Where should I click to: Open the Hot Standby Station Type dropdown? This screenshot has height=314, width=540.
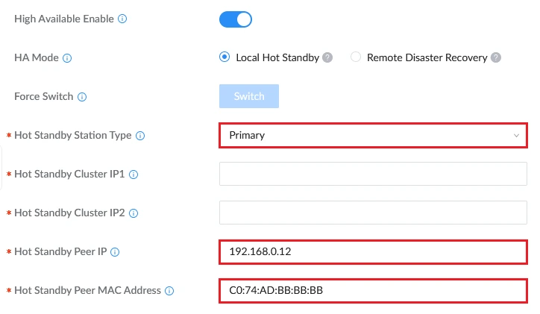[374, 135]
